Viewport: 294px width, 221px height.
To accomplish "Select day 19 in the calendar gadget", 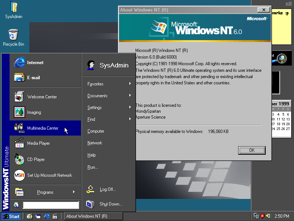I will [283, 124].
